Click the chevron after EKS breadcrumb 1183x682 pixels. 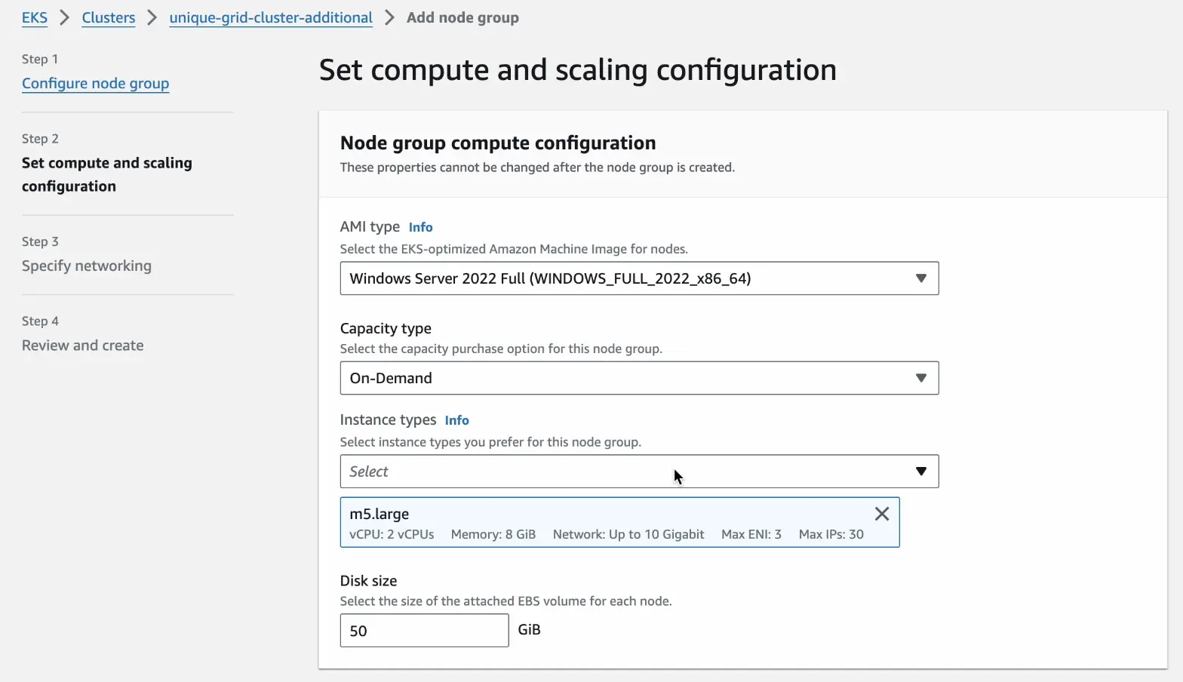pos(65,17)
